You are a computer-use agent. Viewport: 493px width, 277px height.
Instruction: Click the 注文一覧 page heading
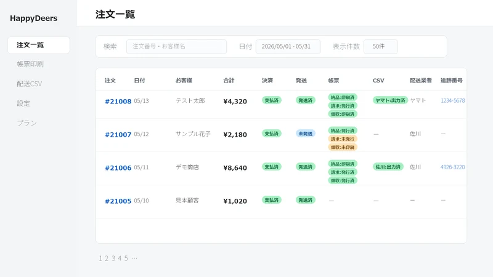(x=115, y=14)
